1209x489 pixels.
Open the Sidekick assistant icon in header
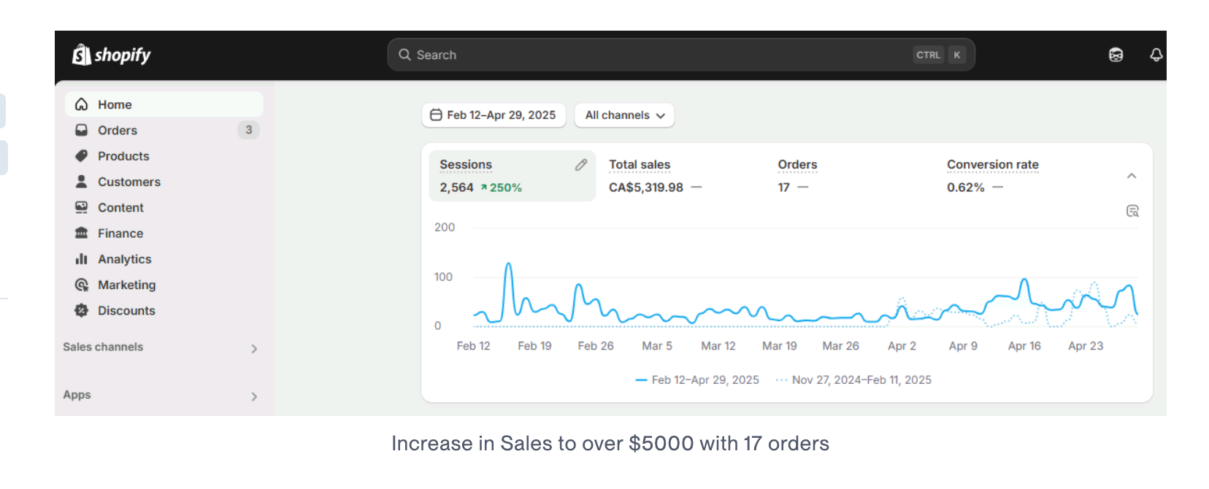point(1116,55)
